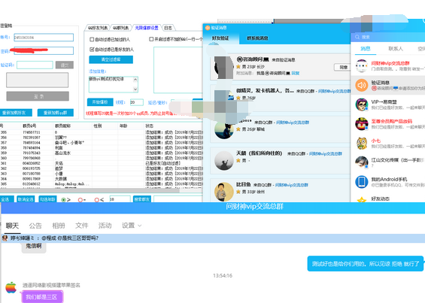Click the 线程 value field showing 20
The width and height of the screenshot is (425, 303).
[137, 102]
